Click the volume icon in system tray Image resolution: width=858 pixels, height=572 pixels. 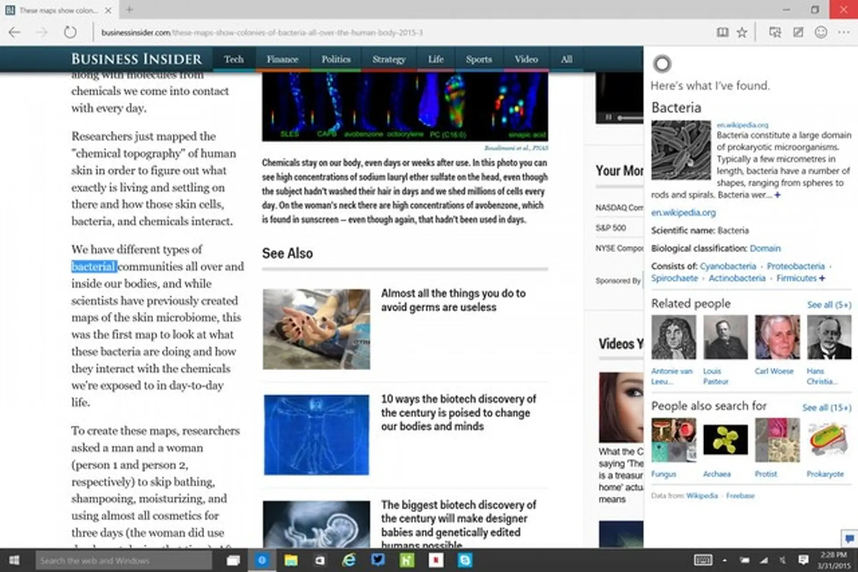click(782, 560)
